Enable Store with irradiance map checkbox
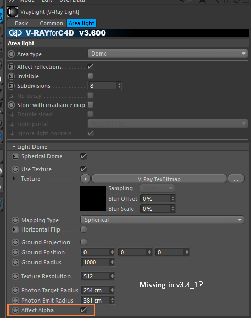251x318 pixels. coord(90,105)
